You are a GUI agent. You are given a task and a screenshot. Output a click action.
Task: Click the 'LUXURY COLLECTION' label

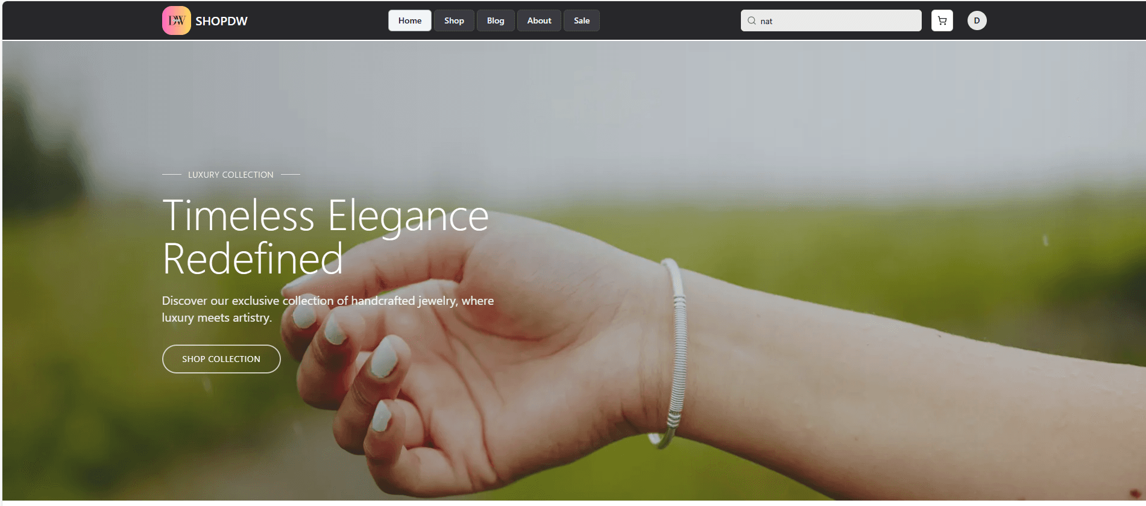(231, 175)
